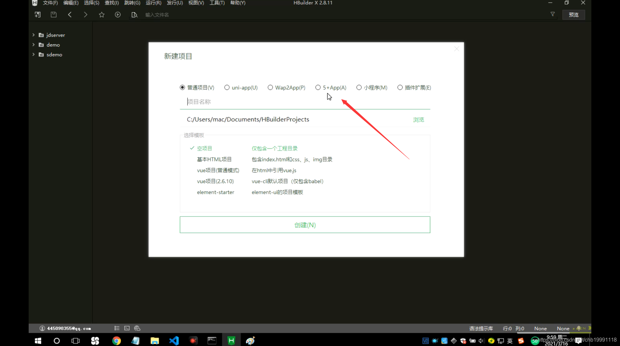The width and height of the screenshot is (620, 346).
Task: Open the Task View taskbar icon
Action: tap(76, 340)
